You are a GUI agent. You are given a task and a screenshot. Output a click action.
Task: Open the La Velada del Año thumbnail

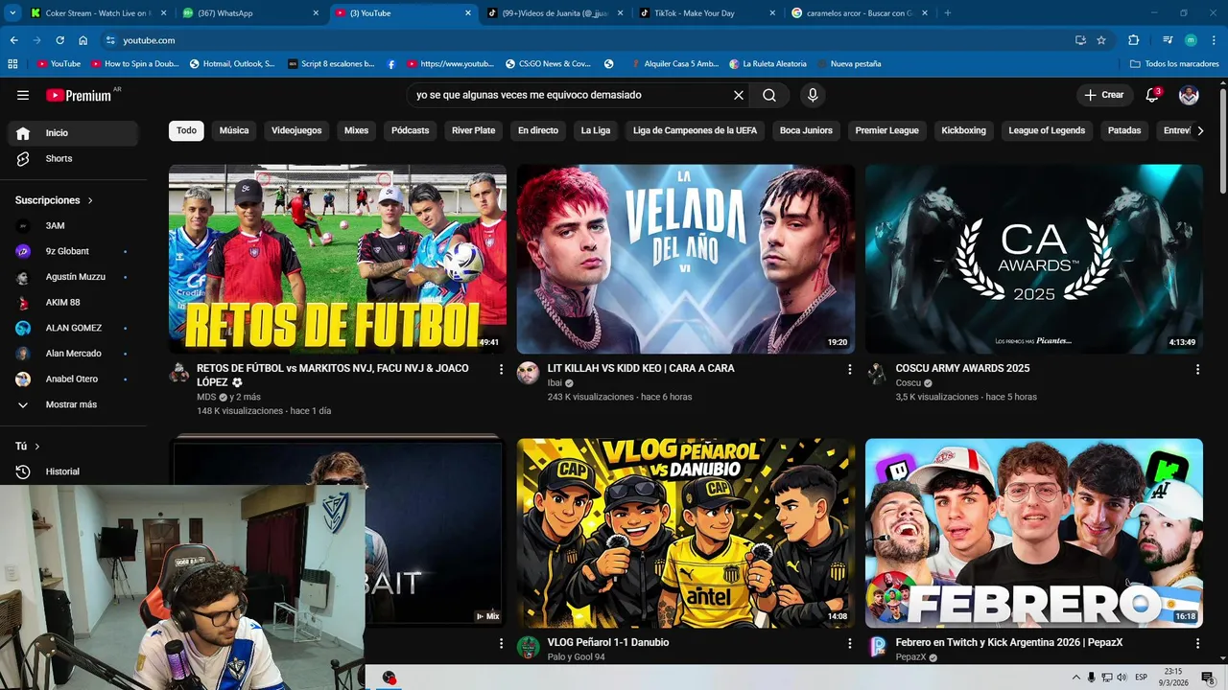686,259
